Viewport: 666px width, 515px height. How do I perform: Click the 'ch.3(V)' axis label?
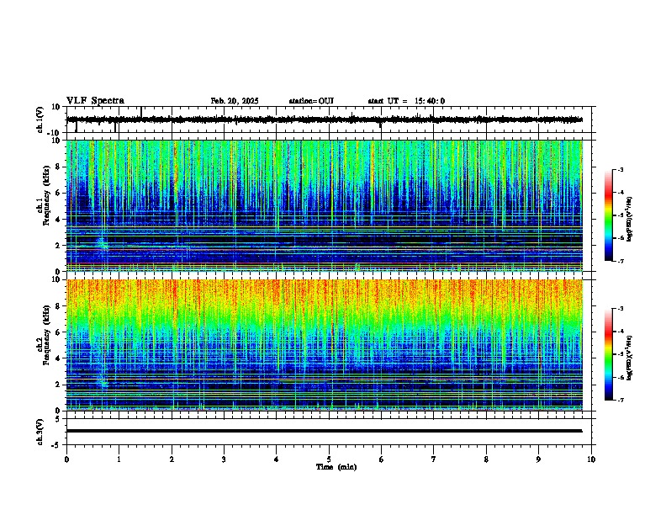point(40,432)
